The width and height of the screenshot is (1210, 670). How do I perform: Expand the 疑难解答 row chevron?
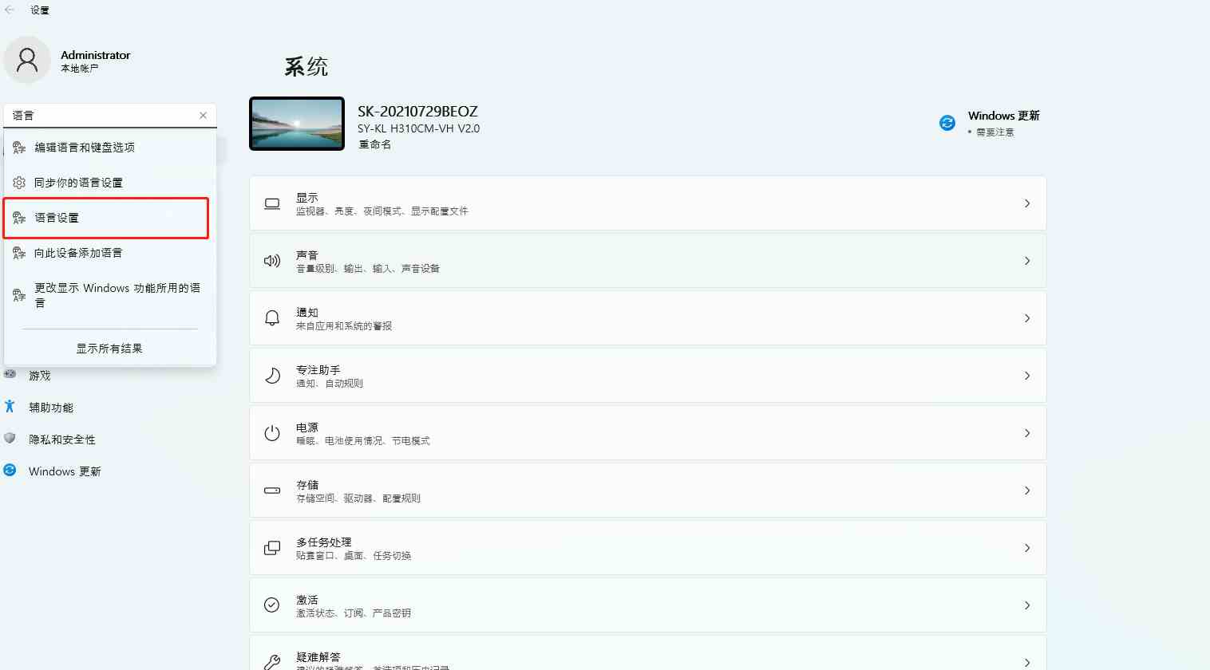tap(1027, 663)
